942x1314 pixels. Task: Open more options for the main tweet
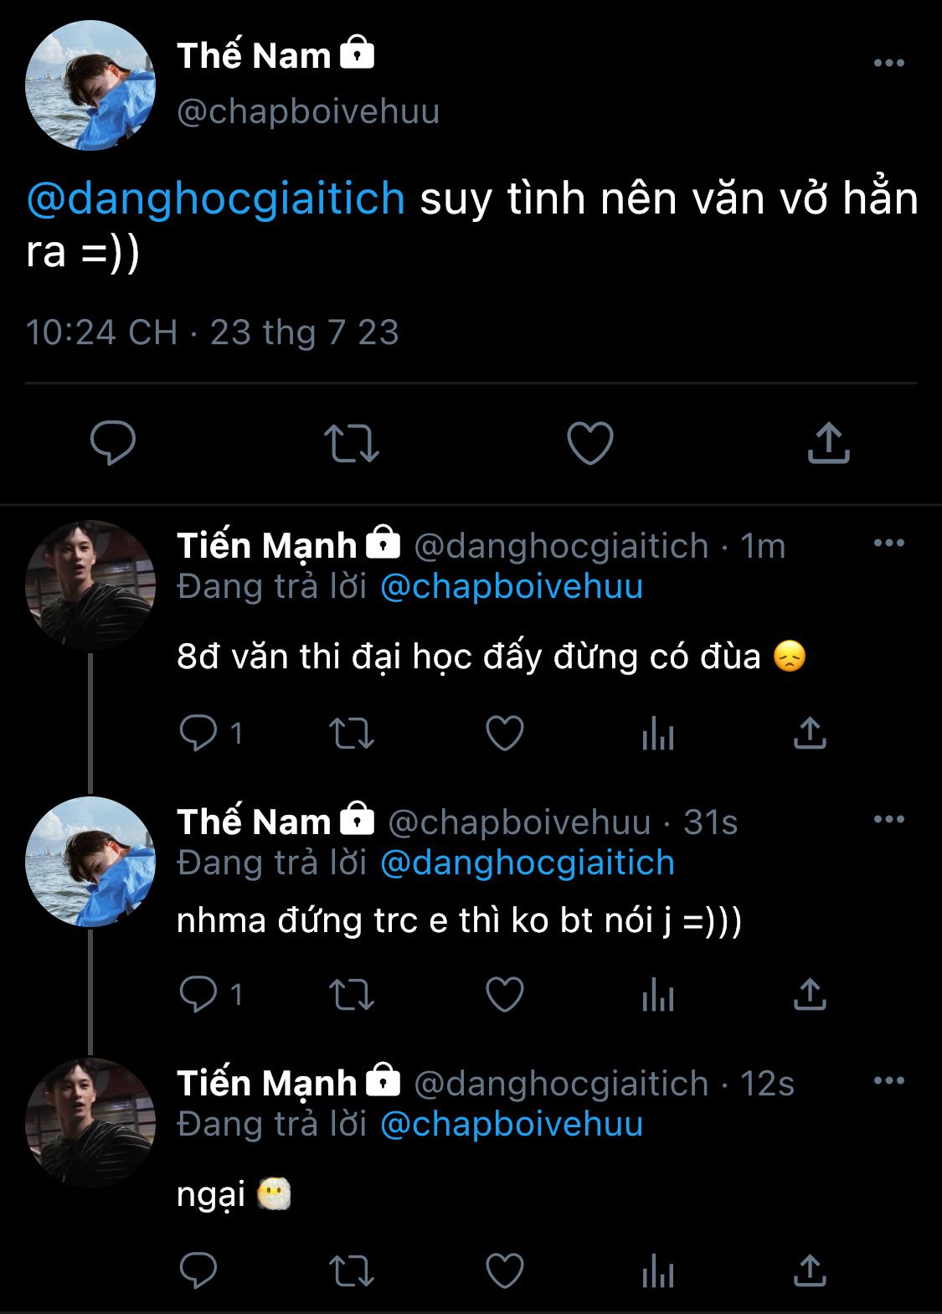coord(888,63)
